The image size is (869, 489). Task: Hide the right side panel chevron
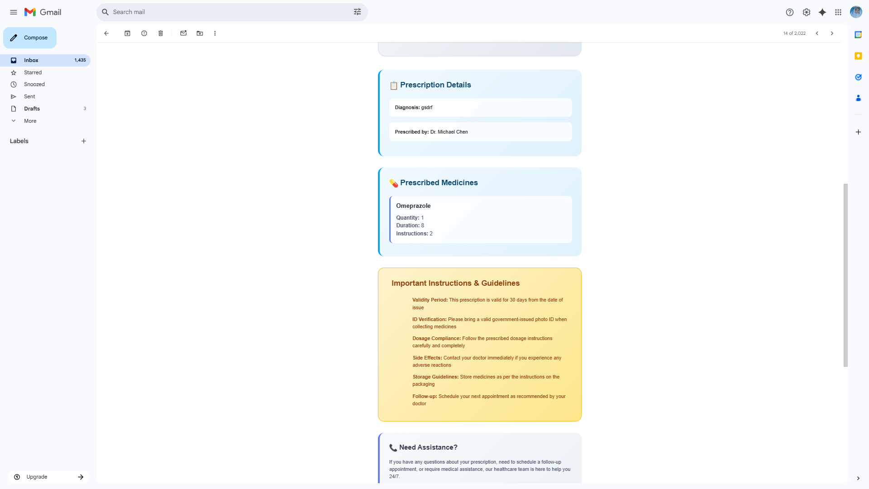[x=858, y=478]
